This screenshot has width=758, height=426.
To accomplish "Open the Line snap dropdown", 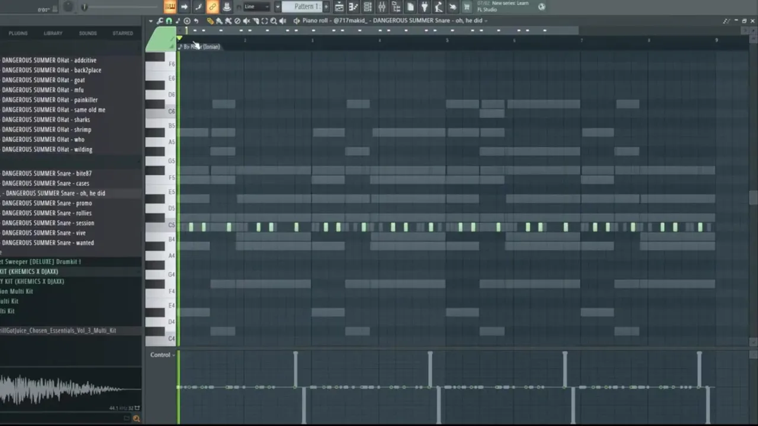I will tap(257, 7).
